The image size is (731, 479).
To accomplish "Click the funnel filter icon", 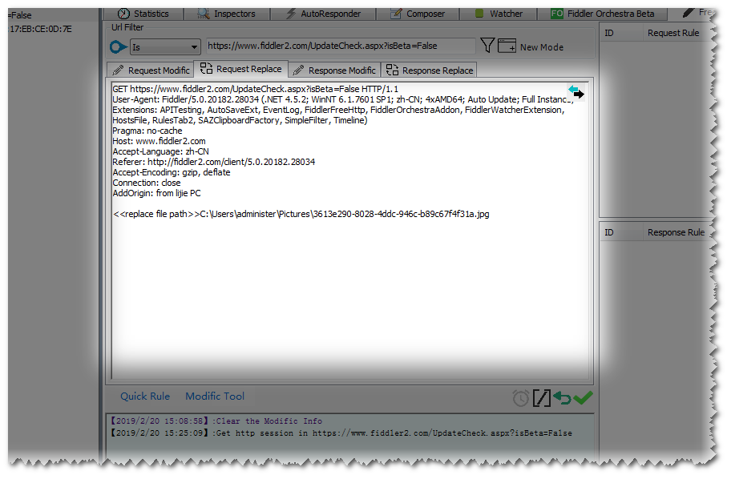I will (487, 45).
